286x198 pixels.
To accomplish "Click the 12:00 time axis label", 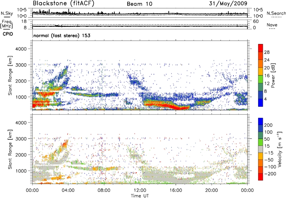I will tap(140, 190).
